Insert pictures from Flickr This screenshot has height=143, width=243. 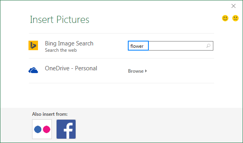point(42,129)
